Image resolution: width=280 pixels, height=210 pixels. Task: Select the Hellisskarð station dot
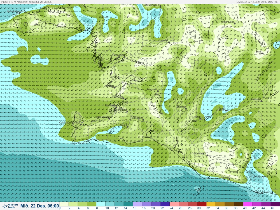pyautogui.click(x=143, y=120)
